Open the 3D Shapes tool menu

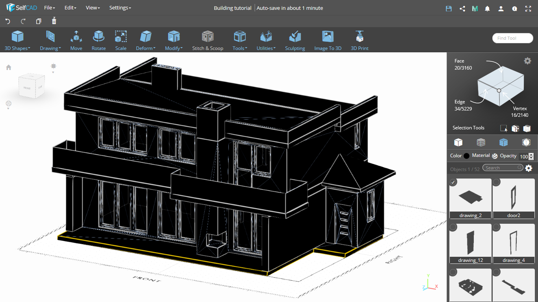coord(17,41)
